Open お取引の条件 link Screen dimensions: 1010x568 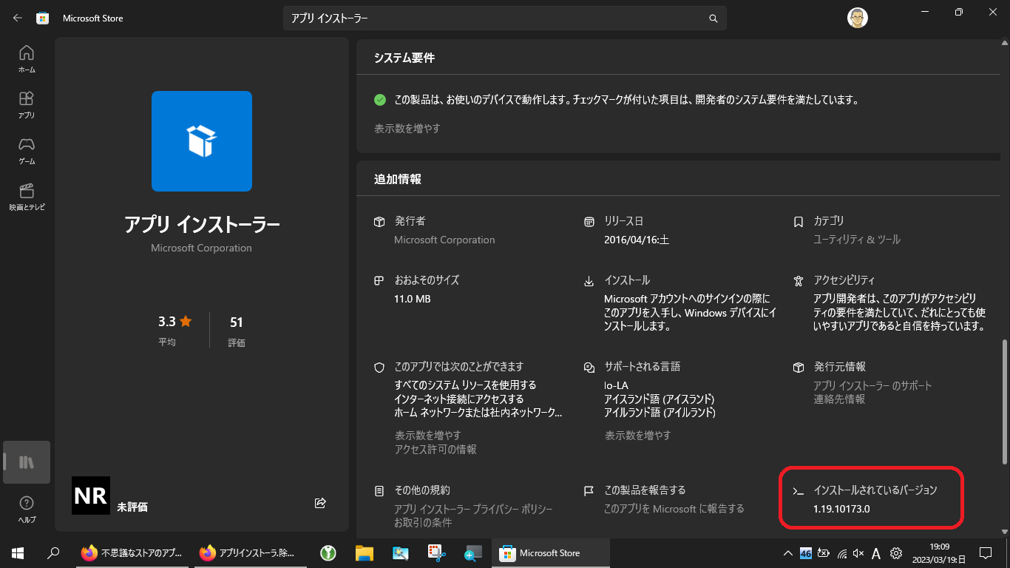click(423, 523)
